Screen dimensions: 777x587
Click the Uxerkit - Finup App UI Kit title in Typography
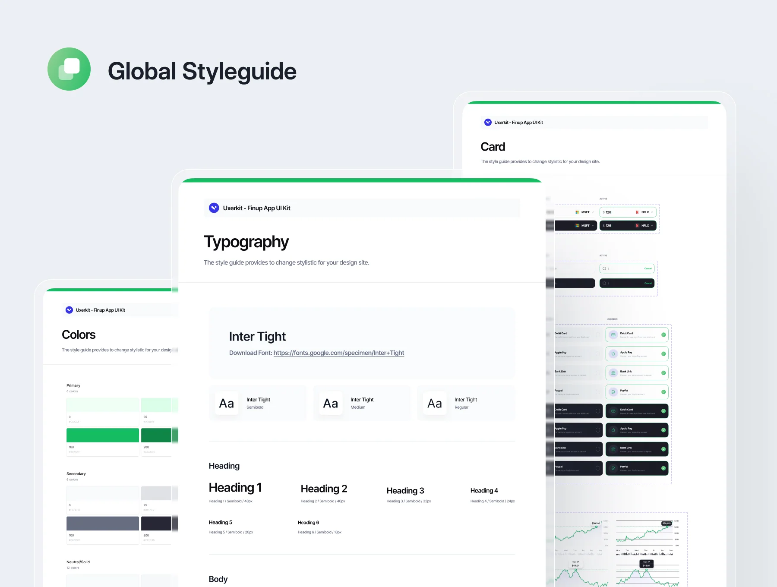[256, 208]
